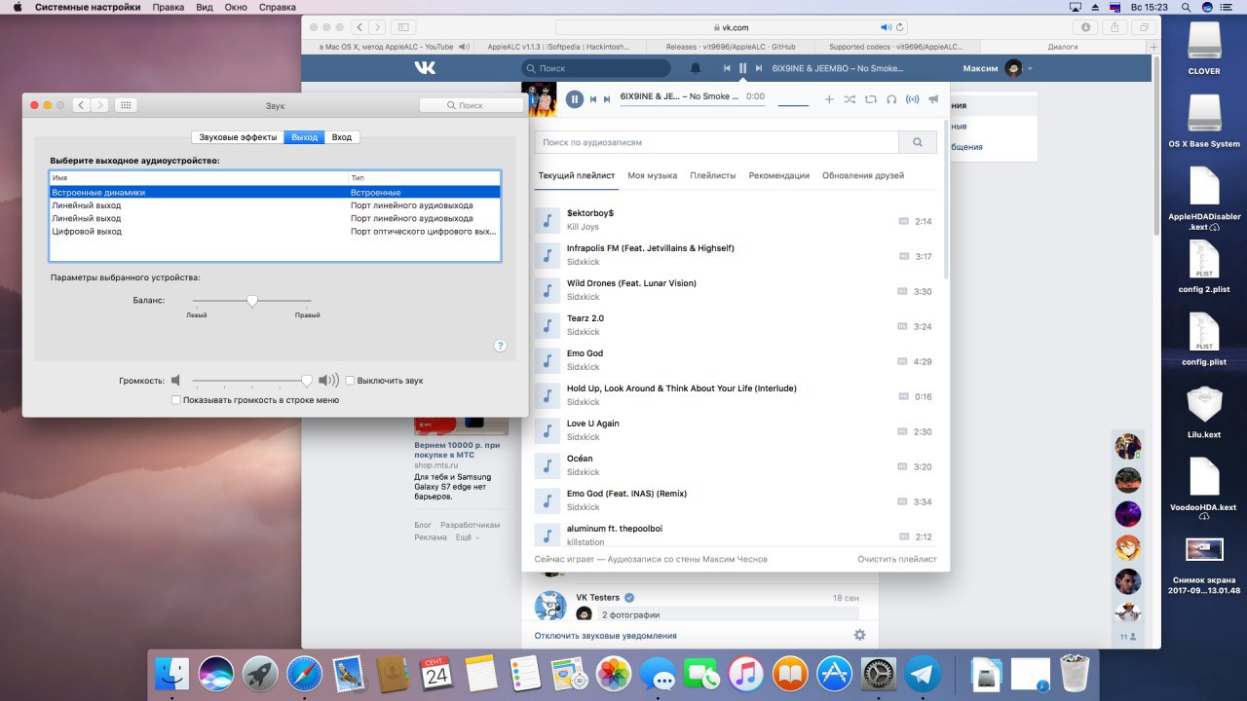Open Telegram from the Dock

(923, 674)
